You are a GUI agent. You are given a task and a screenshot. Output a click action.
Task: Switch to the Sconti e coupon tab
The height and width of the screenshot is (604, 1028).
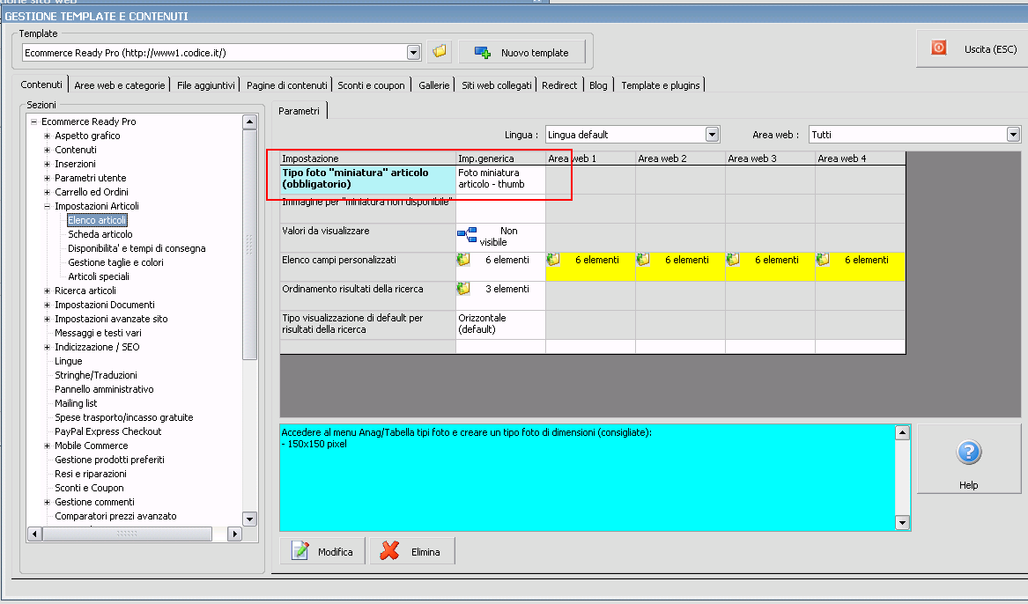371,85
